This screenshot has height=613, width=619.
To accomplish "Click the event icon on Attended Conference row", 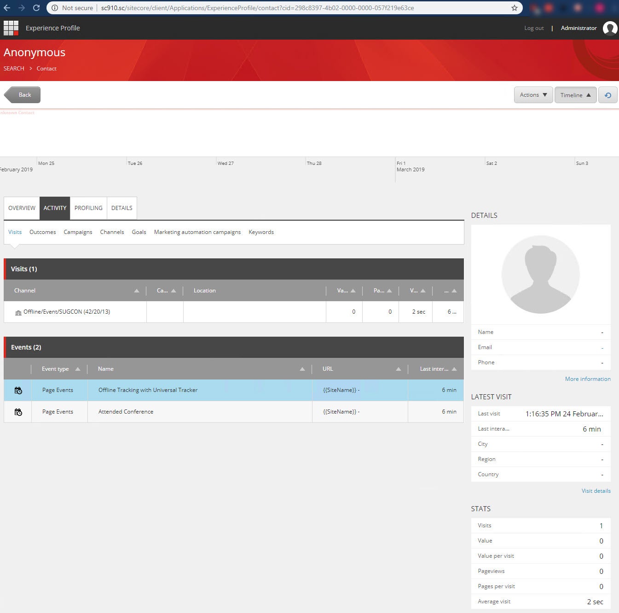I will [17, 411].
